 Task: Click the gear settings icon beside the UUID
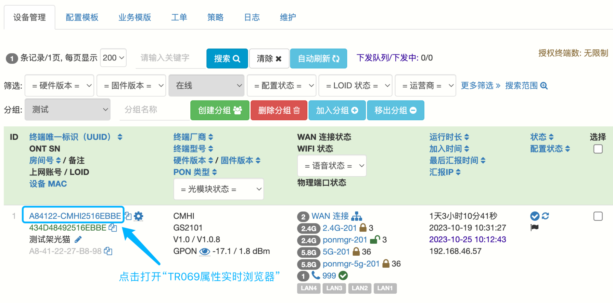pyautogui.click(x=138, y=216)
